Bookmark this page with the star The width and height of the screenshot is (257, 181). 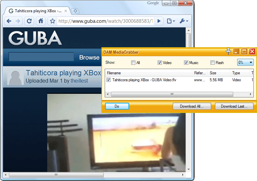(53, 21)
